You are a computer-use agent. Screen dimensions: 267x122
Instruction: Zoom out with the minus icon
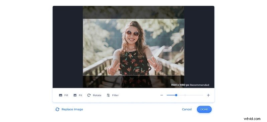pos(162,95)
